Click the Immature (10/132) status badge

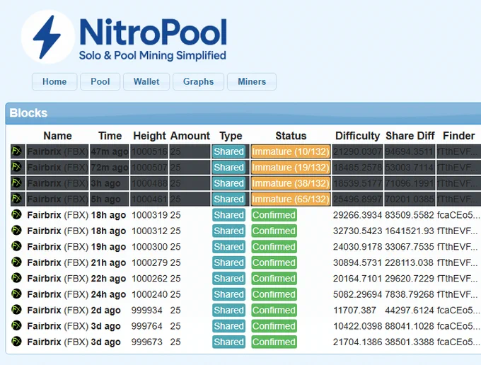tap(291, 151)
